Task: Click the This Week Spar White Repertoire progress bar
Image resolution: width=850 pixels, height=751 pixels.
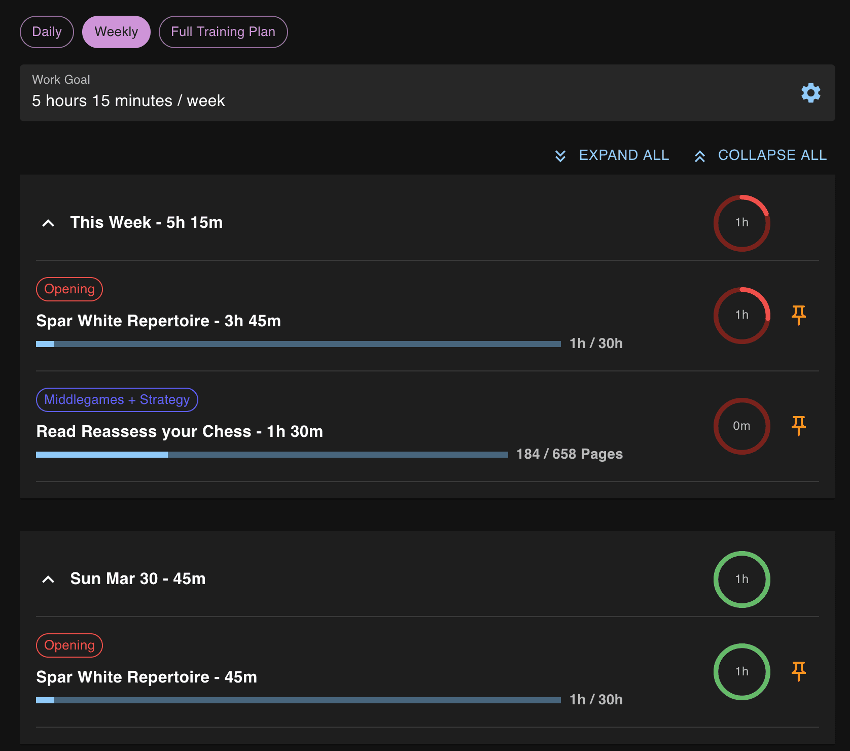Action: click(298, 344)
